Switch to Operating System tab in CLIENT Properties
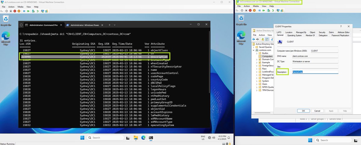361x145 pixels. [x=294, y=35]
